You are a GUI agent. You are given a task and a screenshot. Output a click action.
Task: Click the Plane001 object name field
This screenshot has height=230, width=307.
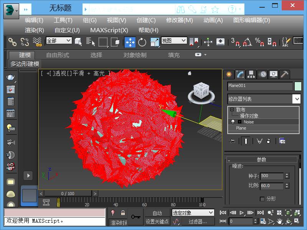point(260,86)
